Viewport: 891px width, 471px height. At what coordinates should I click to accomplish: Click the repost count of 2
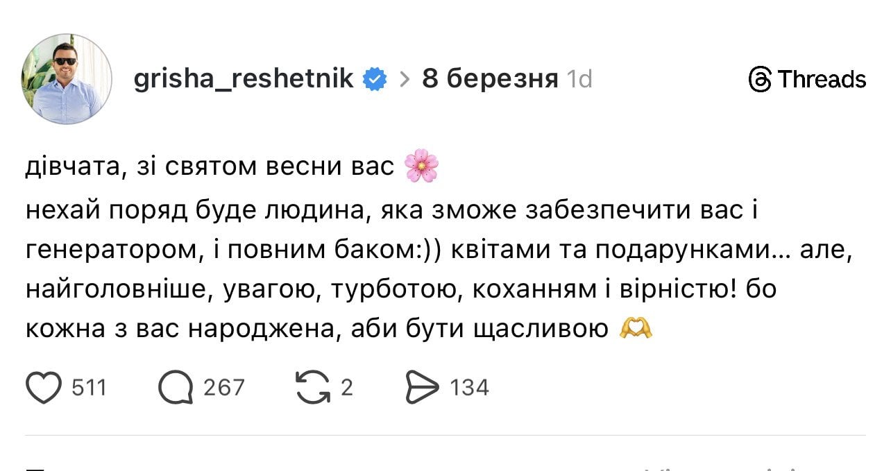[x=346, y=387]
